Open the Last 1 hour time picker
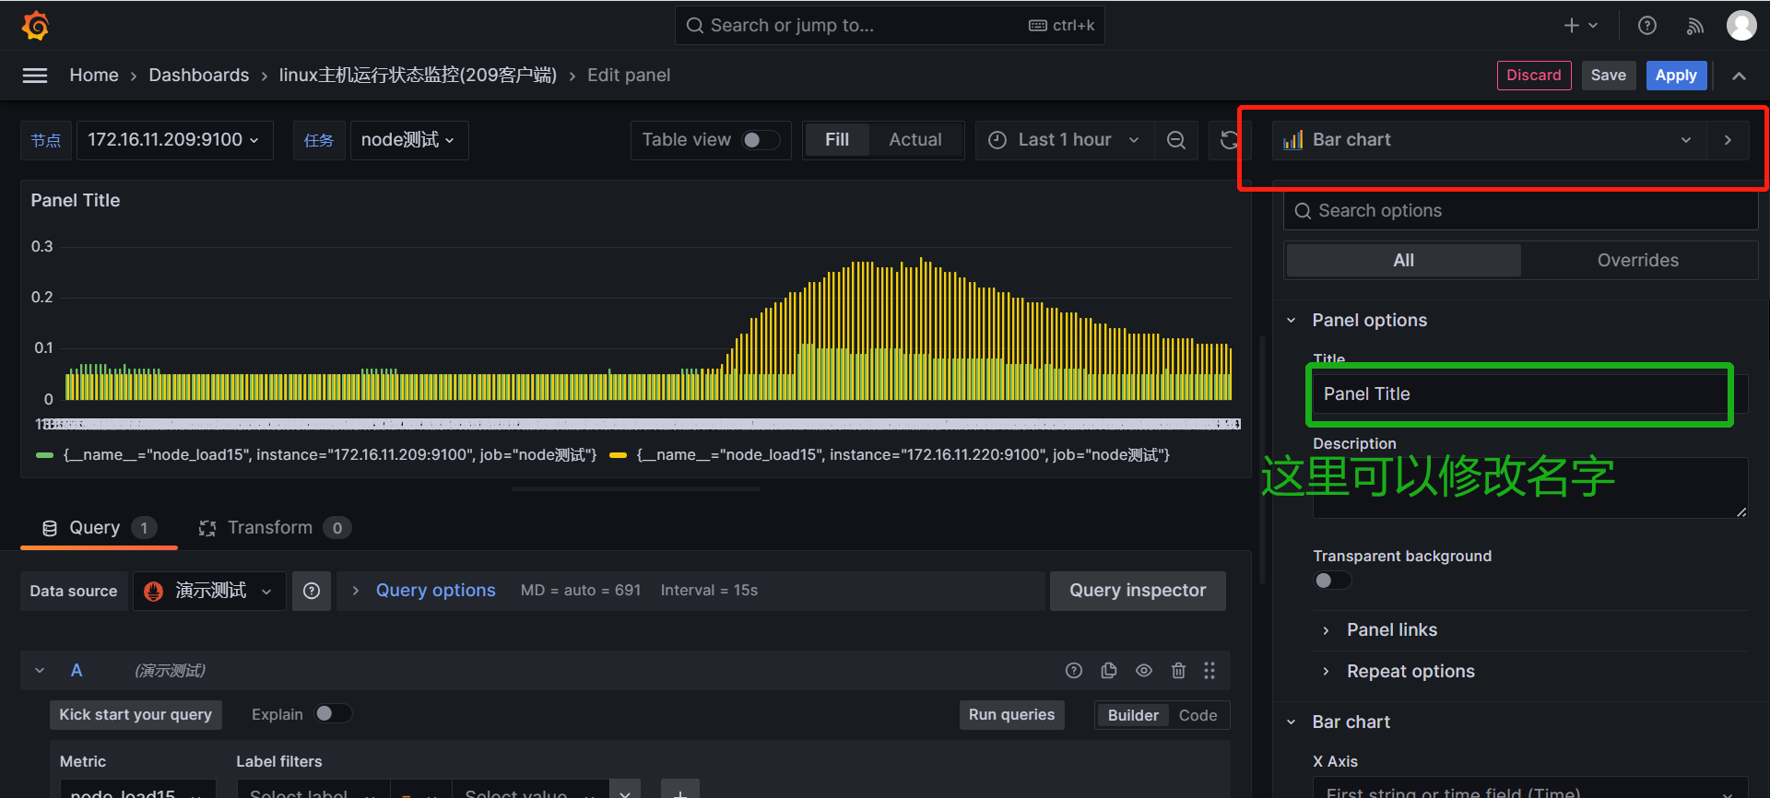The height and width of the screenshot is (798, 1770). (1064, 140)
